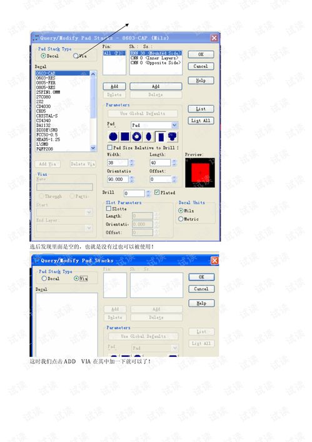Select the oval pad shape icon
Viewport: 312px width, 442px height.
pos(149,136)
